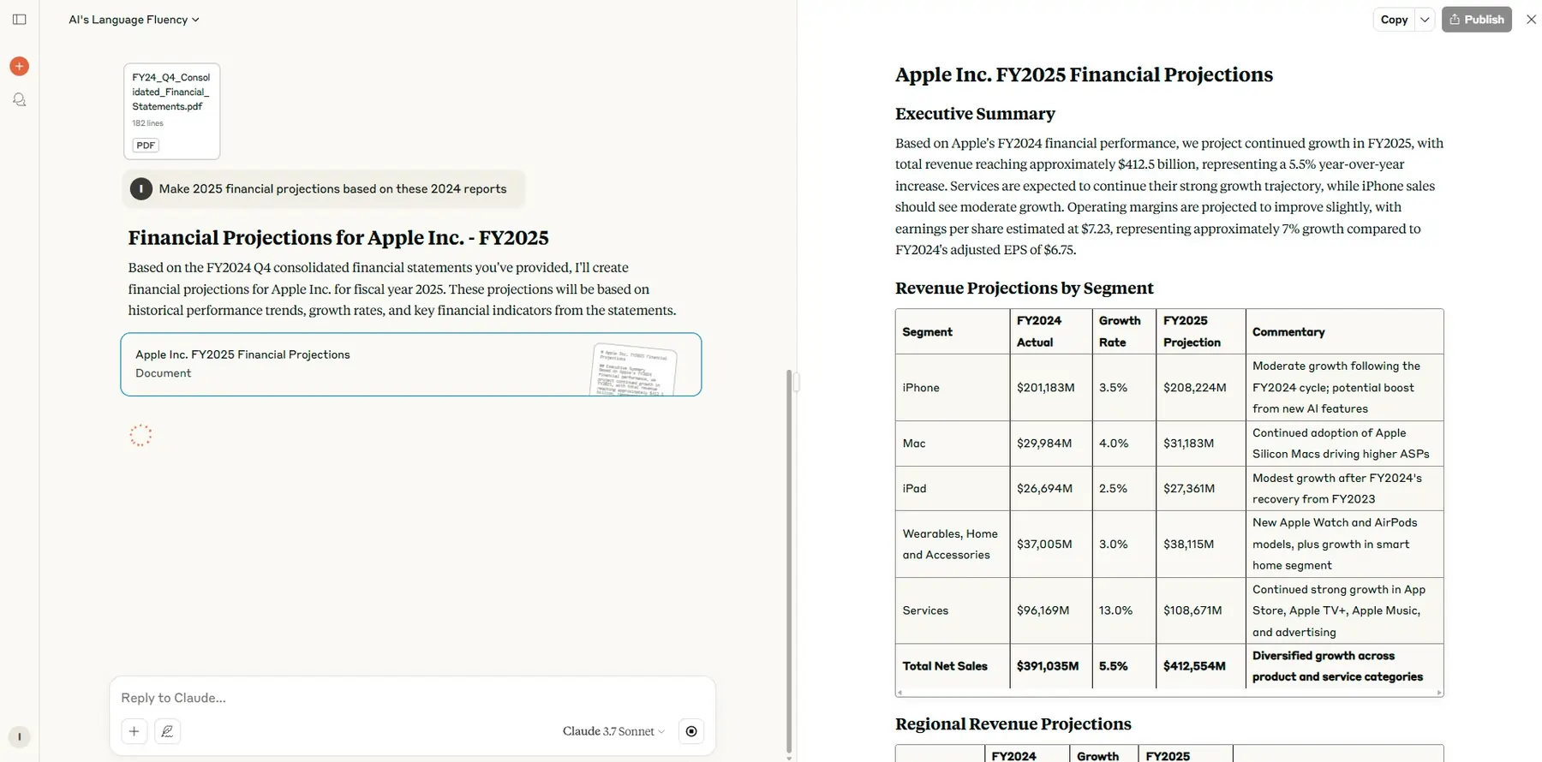Click the Wearables, Home and Accessories cell
The height and width of the screenshot is (762, 1542).
(952, 544)
